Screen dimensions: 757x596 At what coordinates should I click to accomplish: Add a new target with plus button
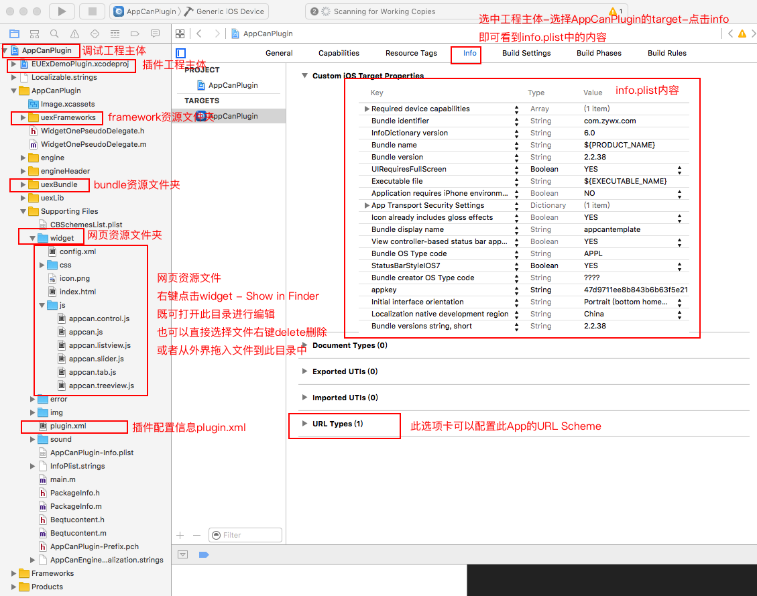[x=180, y=535]
